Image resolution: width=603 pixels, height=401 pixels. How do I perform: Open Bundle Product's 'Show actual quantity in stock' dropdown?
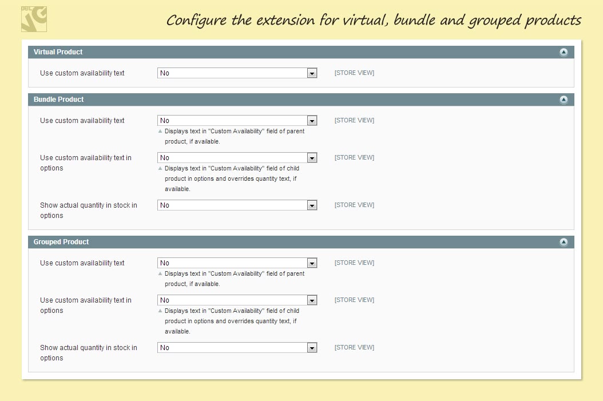[237, 205]
